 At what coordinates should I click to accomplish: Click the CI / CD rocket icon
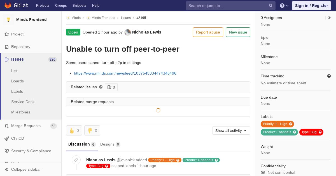pos(7,138)
